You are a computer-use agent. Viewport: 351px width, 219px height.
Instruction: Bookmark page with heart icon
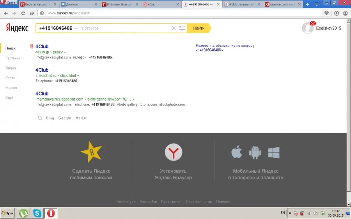(x=326, y=13)
